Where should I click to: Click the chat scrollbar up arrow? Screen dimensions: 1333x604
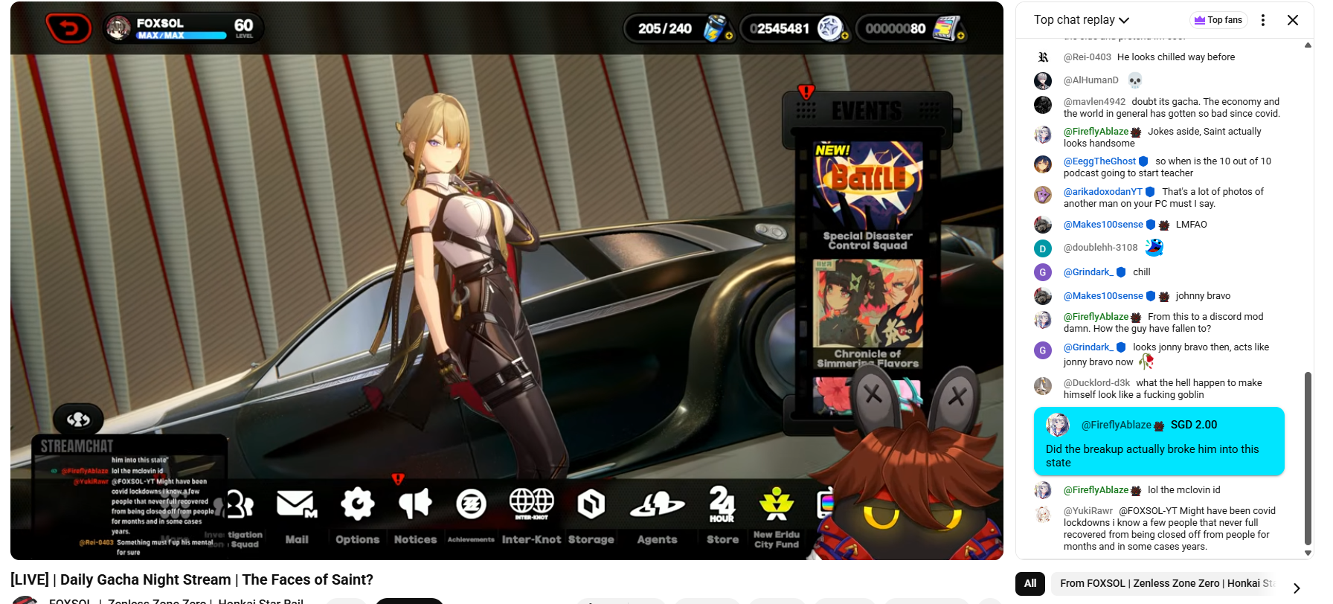tap(1308, 45)
